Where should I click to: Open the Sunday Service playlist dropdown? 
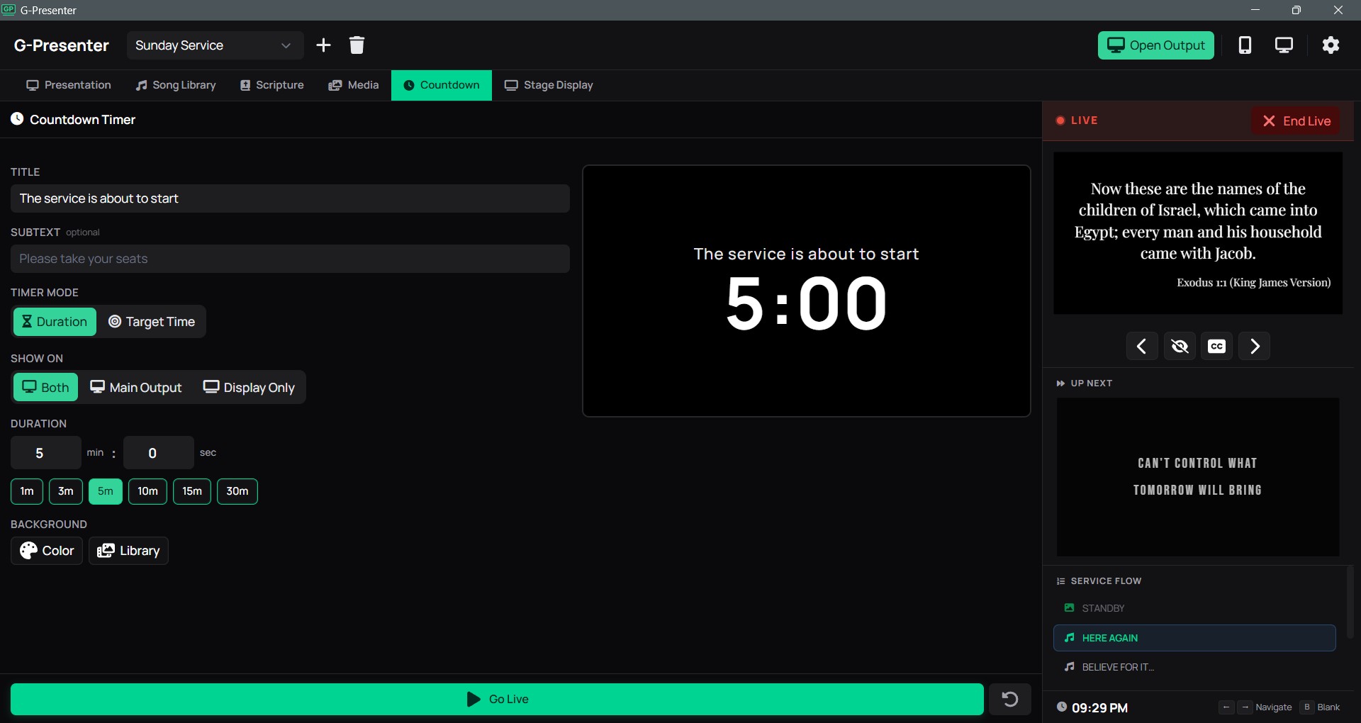click(x=214, y=45)
